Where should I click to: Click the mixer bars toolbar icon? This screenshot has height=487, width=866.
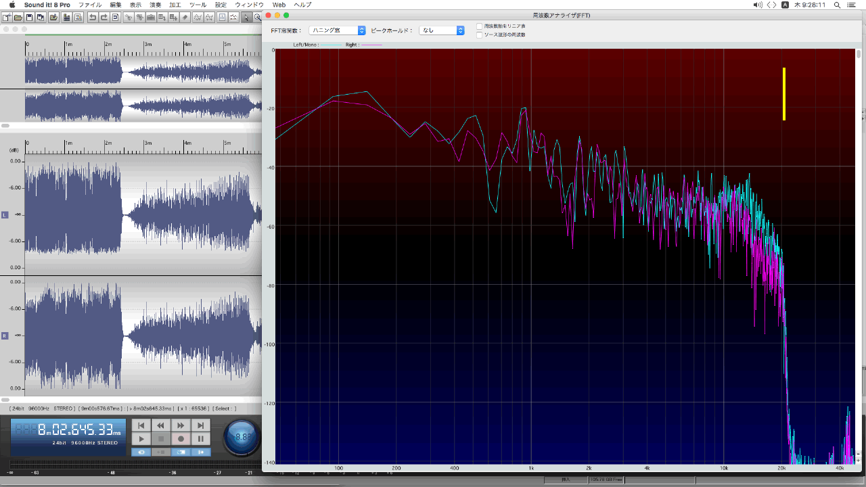66,17
